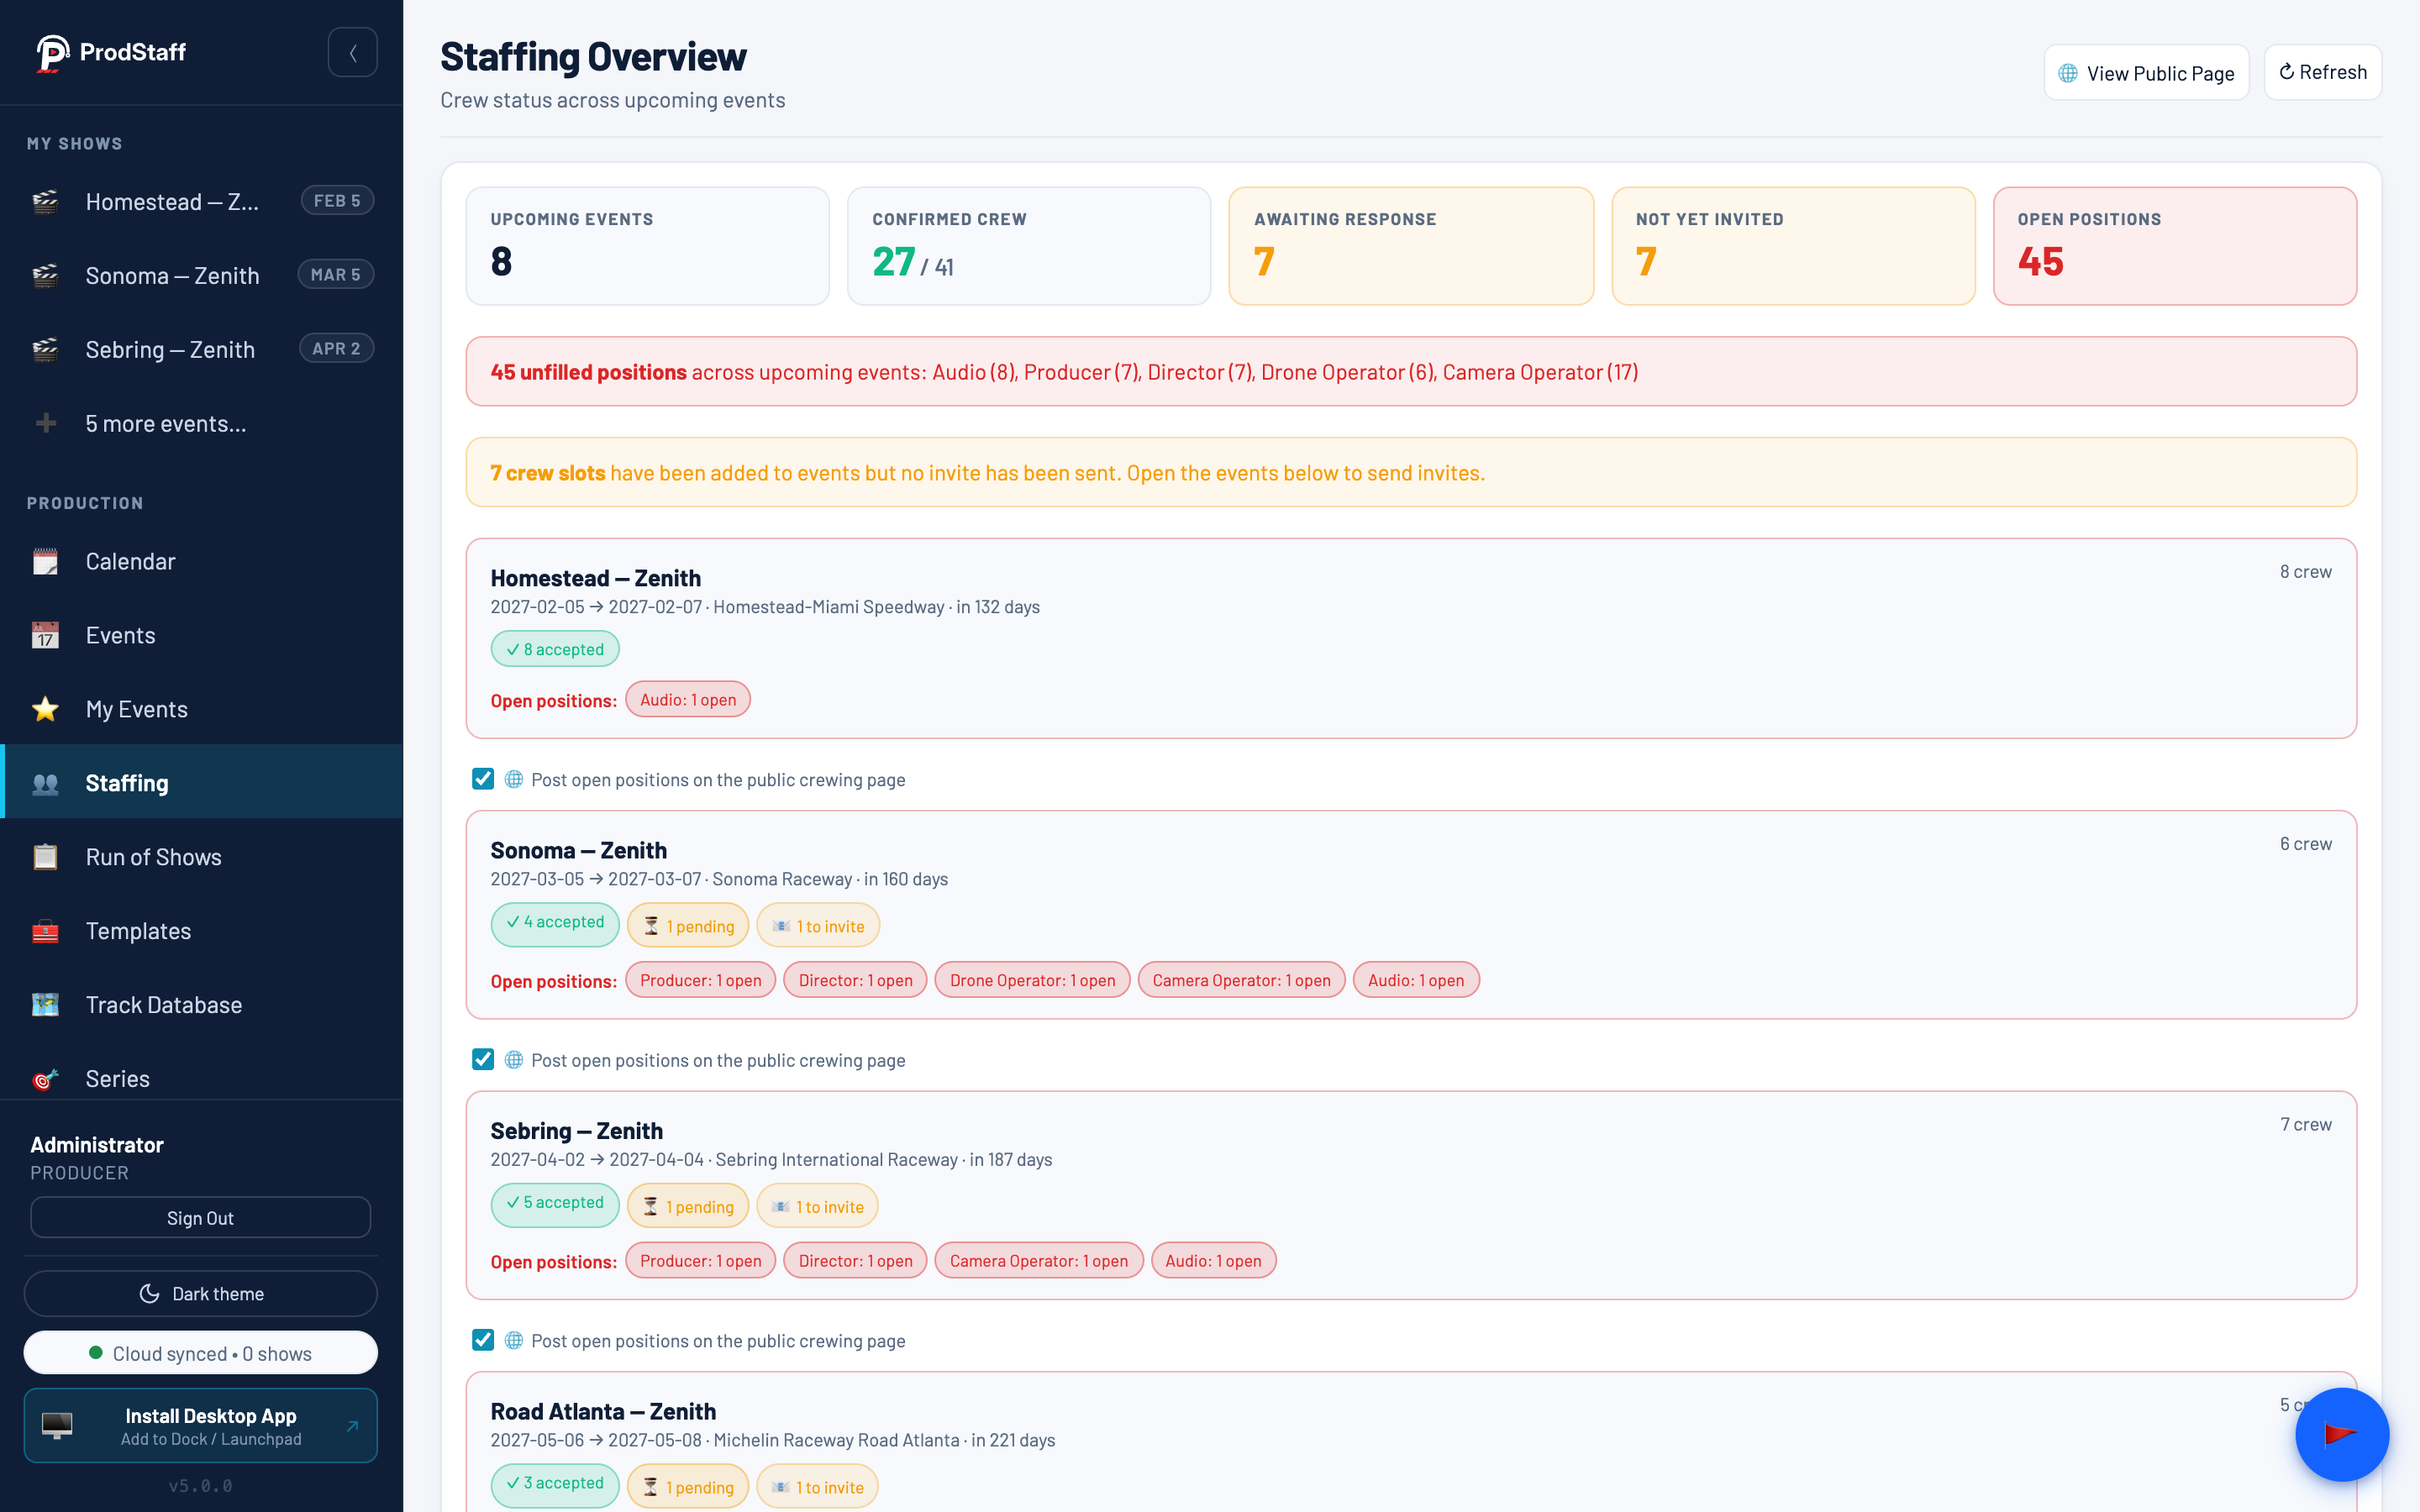2420x1512 pixels.
Task: Open the Homestead – Z... show in sidebar
Action: pyautogui.click(x=201, y=201)
